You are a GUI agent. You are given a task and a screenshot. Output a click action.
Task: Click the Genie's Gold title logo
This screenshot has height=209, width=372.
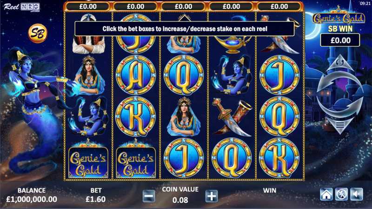(339, 17)
